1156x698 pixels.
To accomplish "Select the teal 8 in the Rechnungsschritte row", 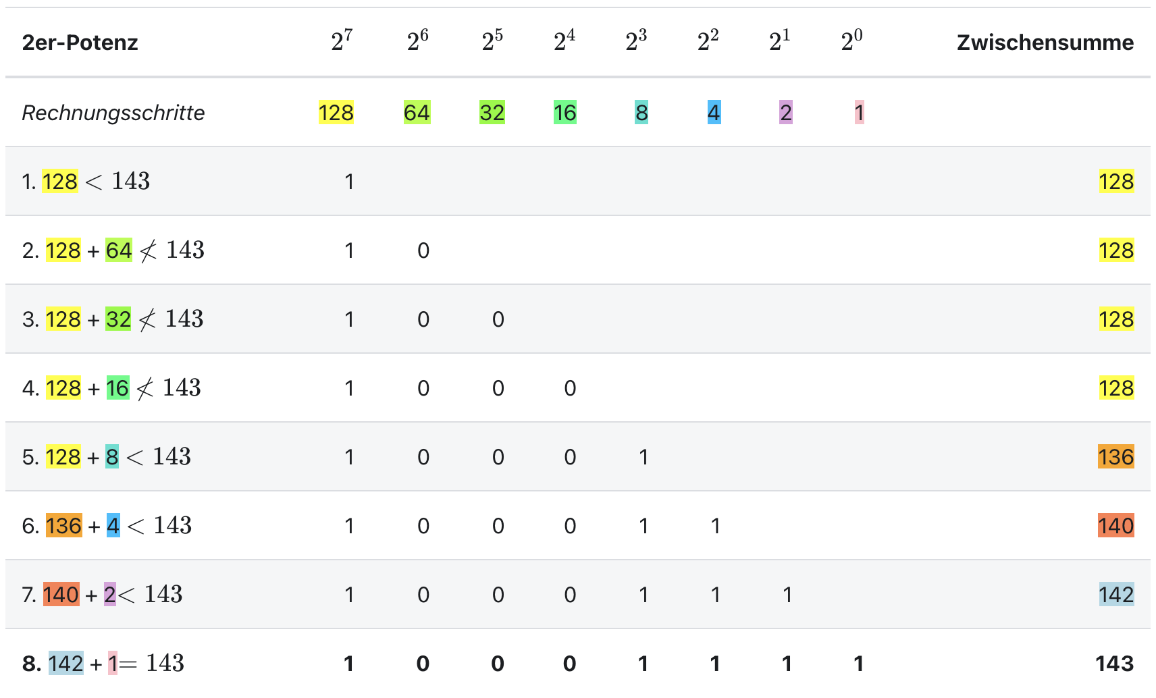I will tap(641, 113).
